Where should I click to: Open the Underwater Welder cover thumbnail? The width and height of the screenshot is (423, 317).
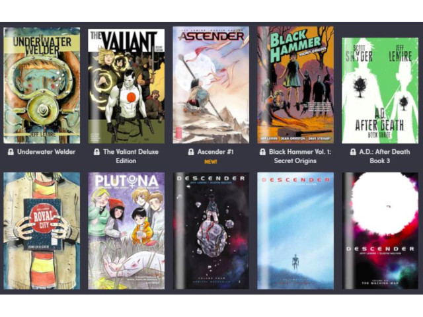pos(42,85)
